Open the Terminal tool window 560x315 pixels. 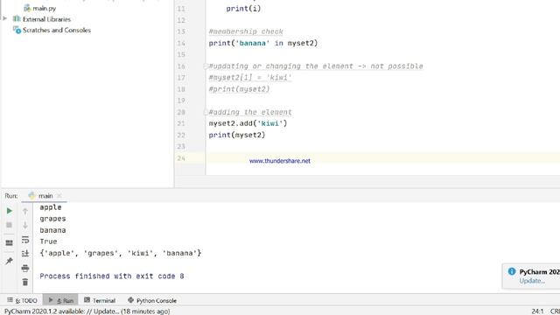coord(100,300)
